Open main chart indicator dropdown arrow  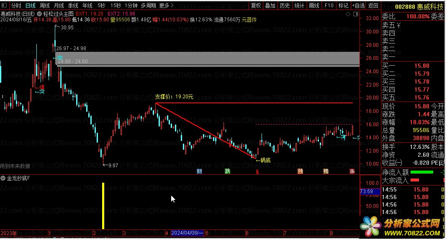tap(39, 13)
